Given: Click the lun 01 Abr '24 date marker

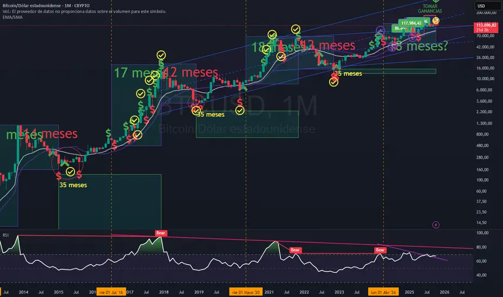Looking at the screenshot, I should 383,292.
